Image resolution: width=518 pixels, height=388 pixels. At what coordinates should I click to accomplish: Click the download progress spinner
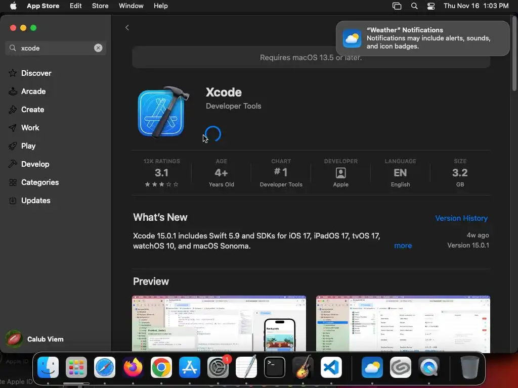click(x=213, y=134)
